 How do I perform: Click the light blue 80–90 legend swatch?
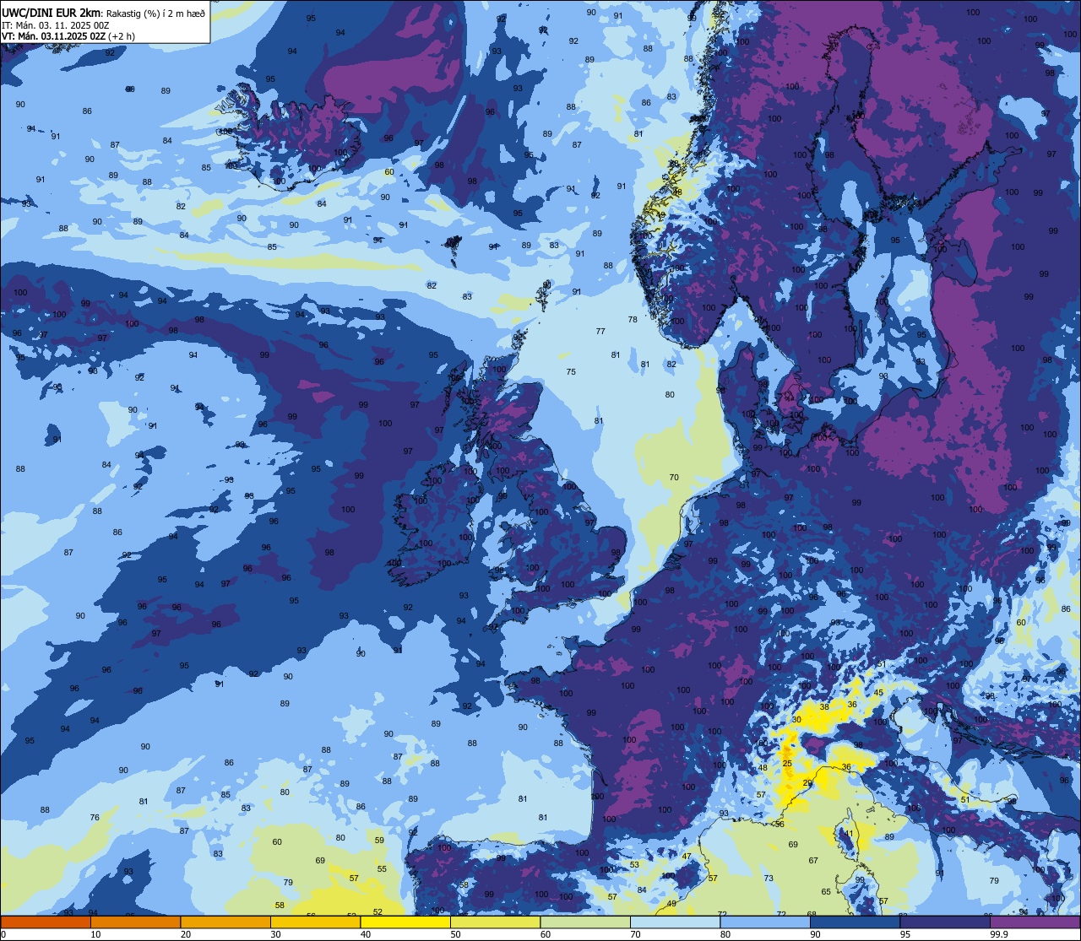tap(765, 922)
